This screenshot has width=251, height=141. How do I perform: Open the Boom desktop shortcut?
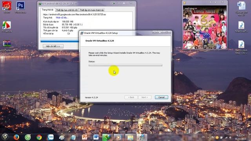(x=7, y=7)
